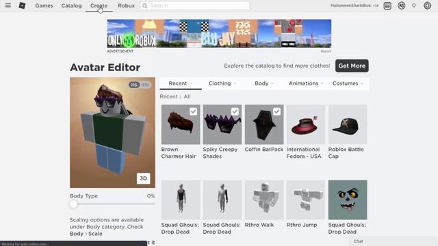Click the Rthro Walk name link
Viewport: 438px width, 246px height.
(x=259, y=225)
